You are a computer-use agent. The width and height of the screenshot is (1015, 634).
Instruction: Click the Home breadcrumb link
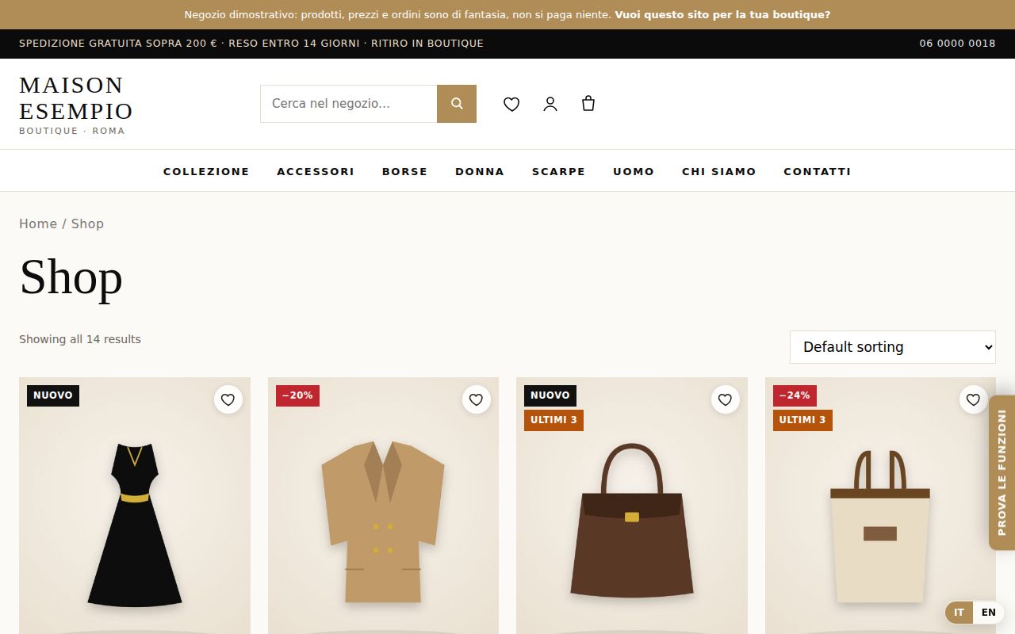point(38,223)
